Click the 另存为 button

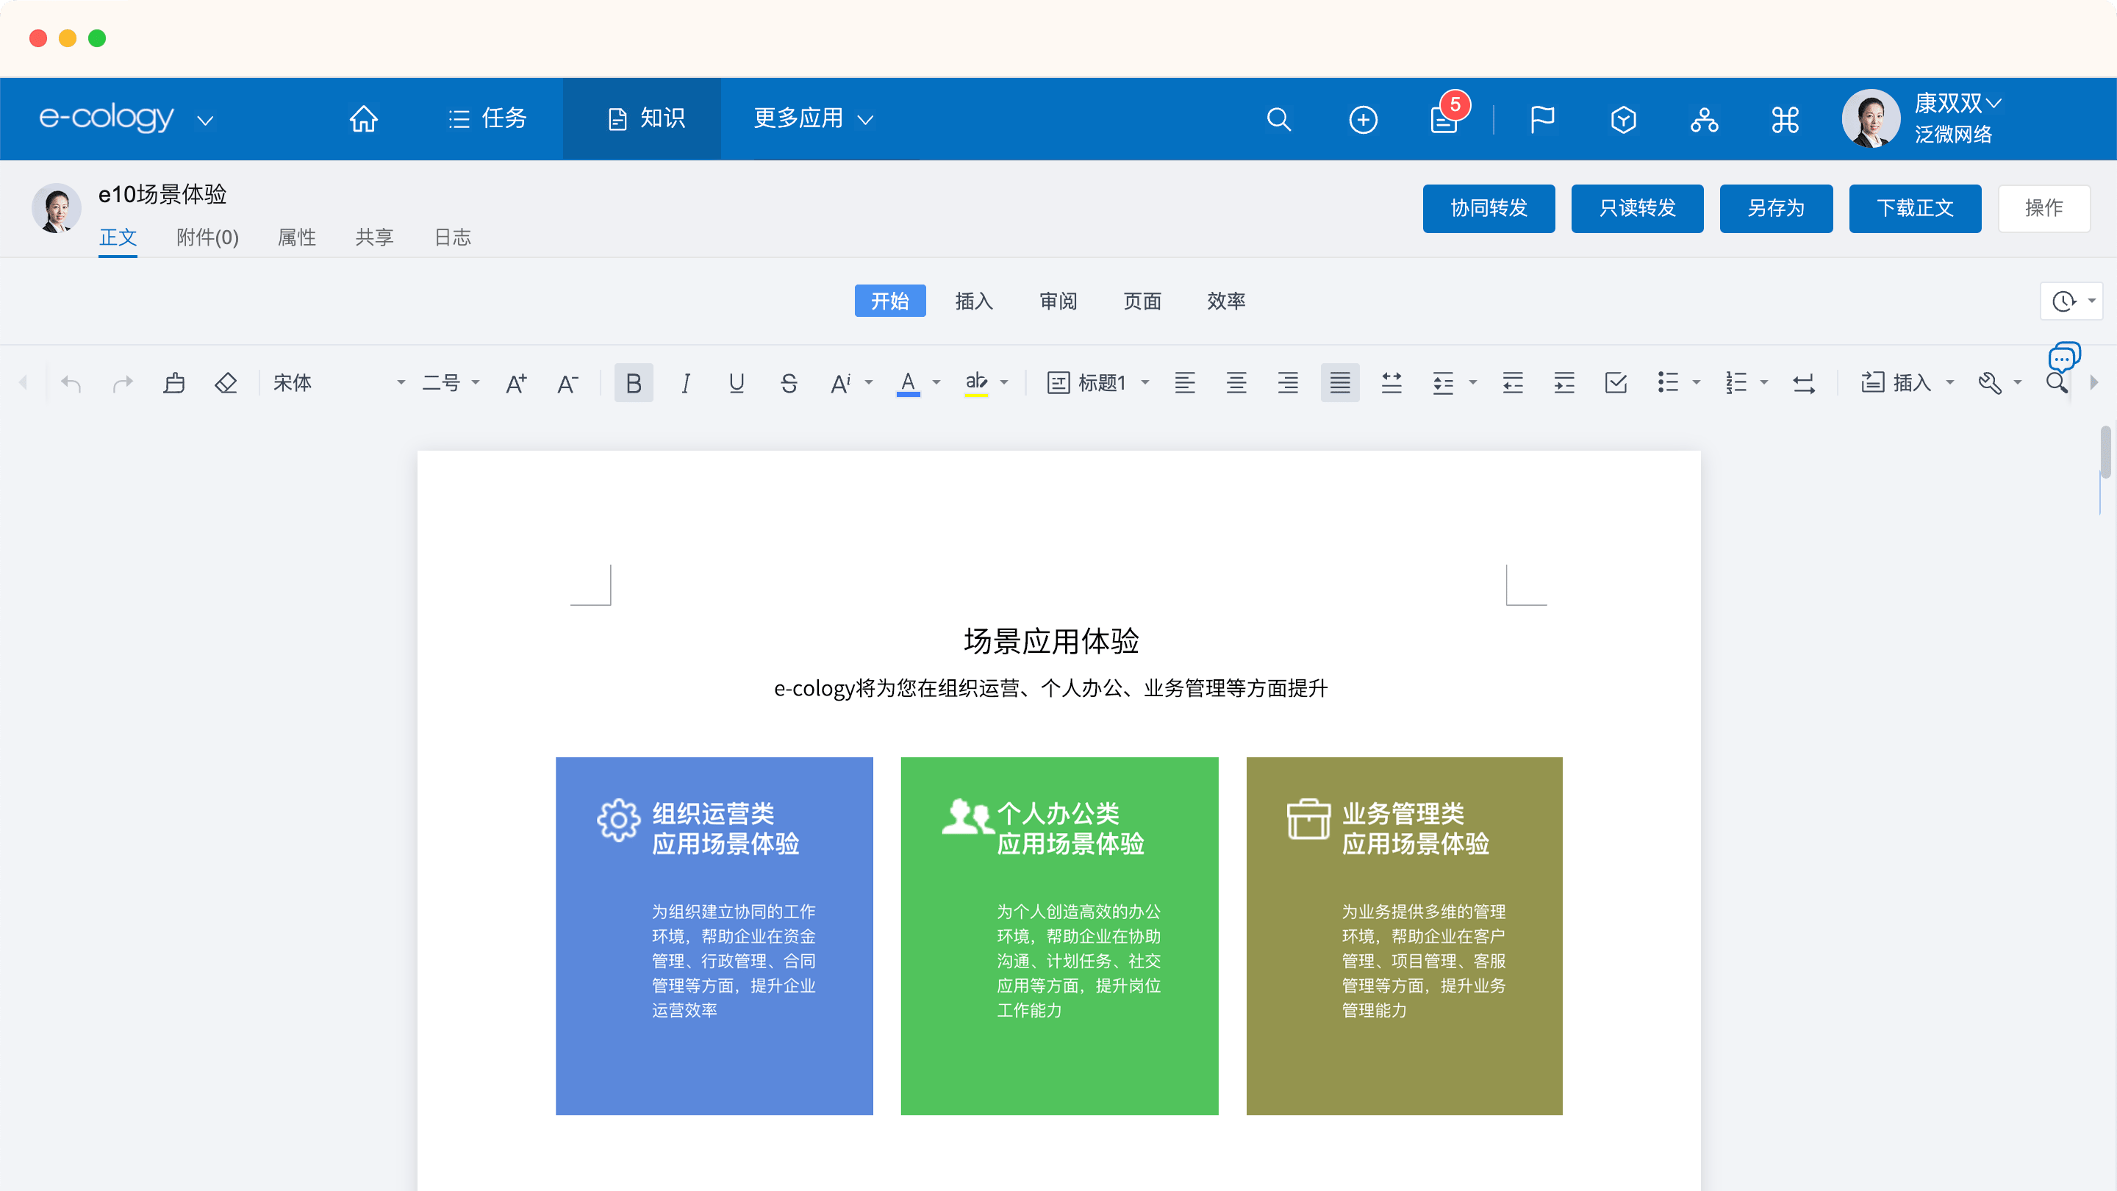[x=1776, y=209]
